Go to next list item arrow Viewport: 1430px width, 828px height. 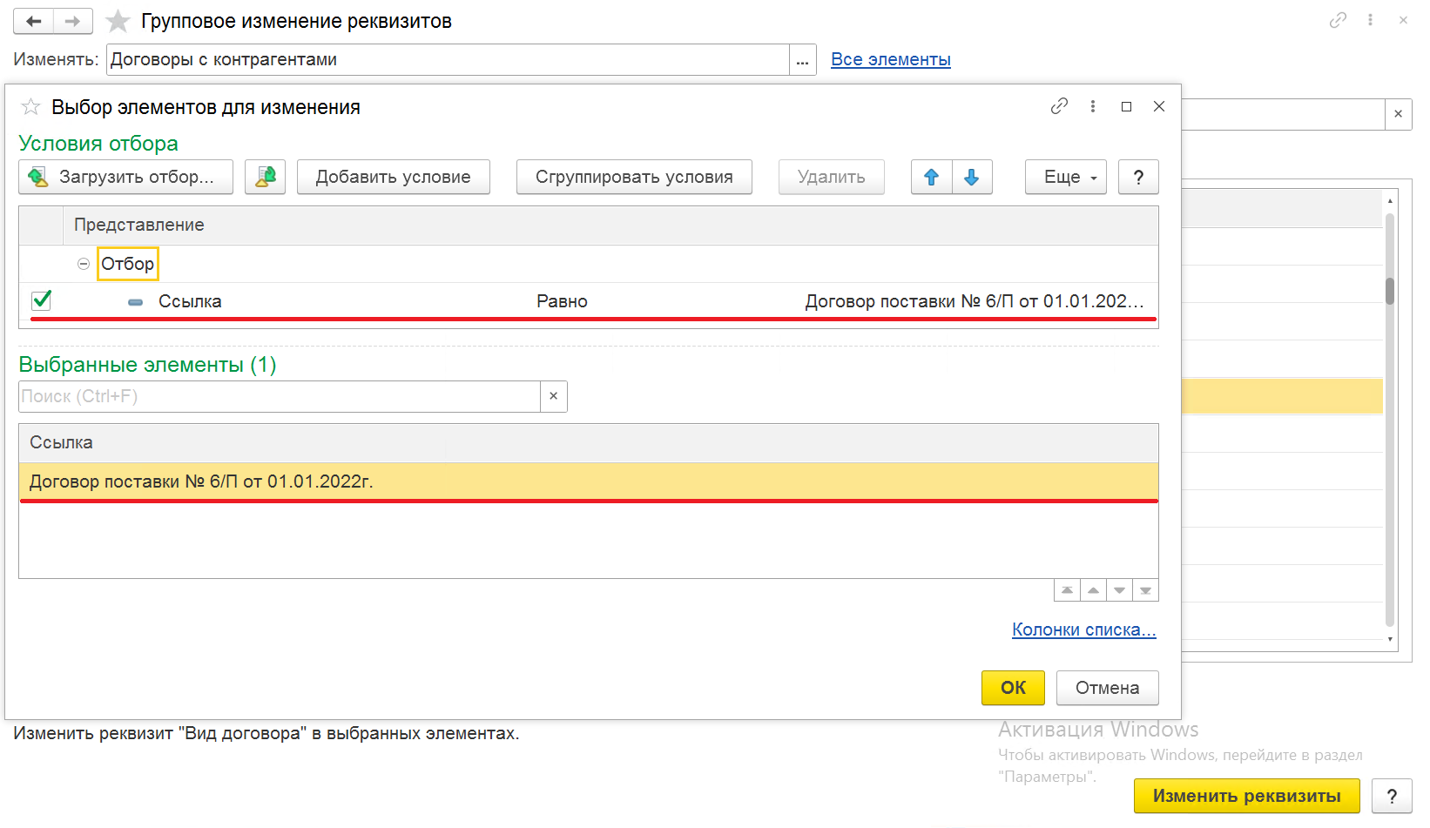pyautogui.click(x=1119, y=590)
